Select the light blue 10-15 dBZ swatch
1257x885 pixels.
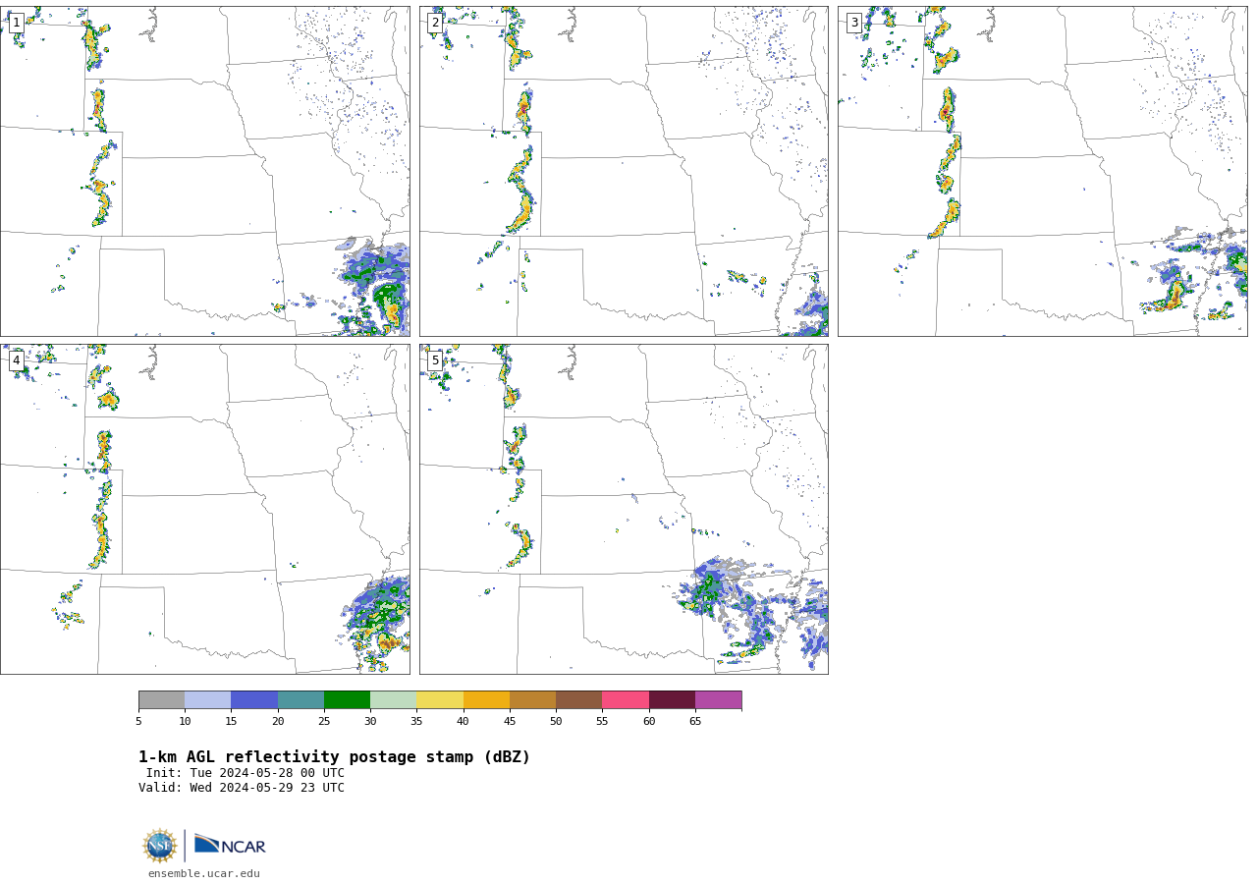coord(208,700)
